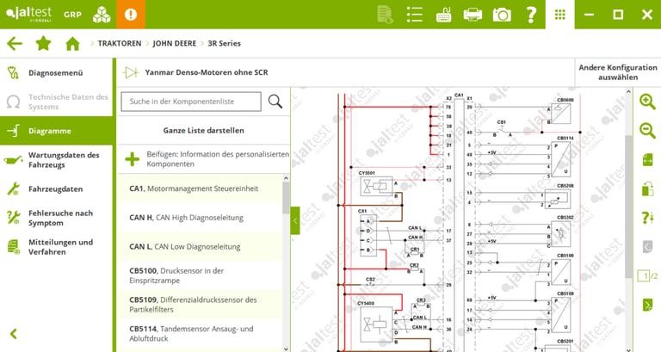
Task: Collapse the left sidebar menu
Action: [14, 334]
